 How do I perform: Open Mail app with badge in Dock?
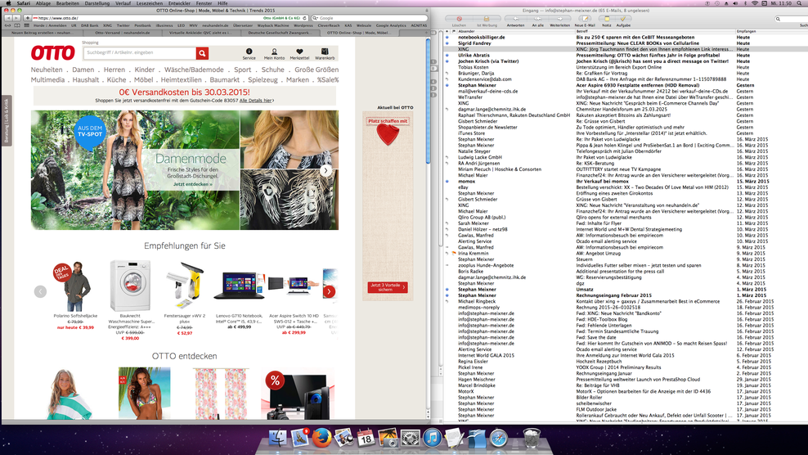coord(300,438)
